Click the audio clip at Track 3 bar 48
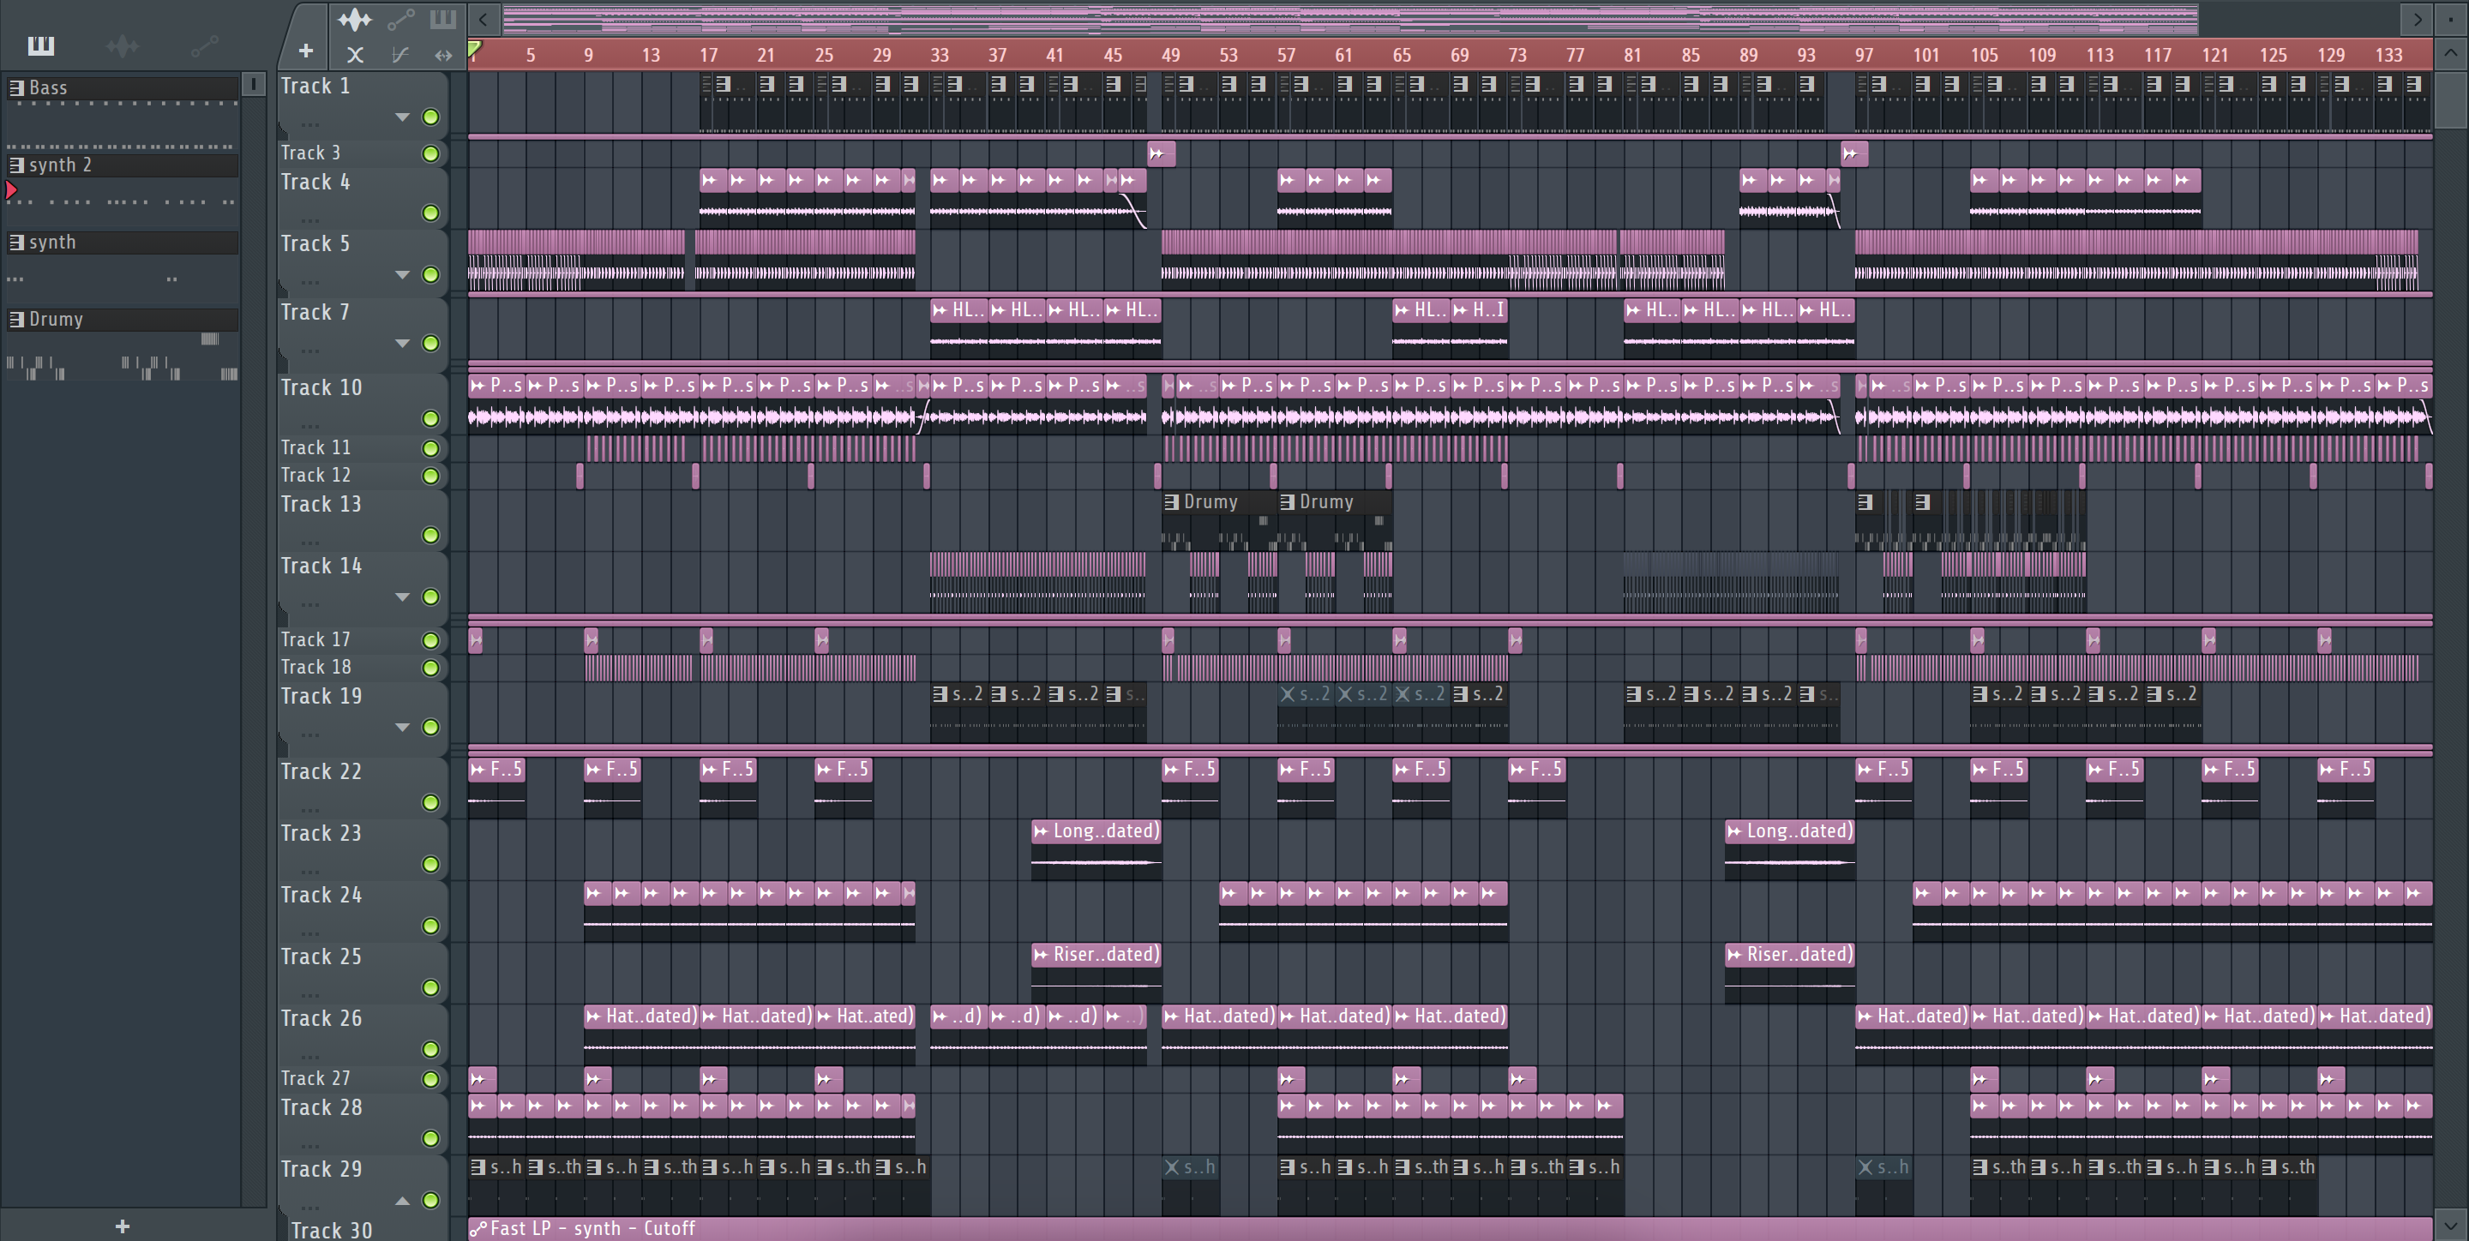This screenshot has width=2469, height=1241. coord(1161,153)
